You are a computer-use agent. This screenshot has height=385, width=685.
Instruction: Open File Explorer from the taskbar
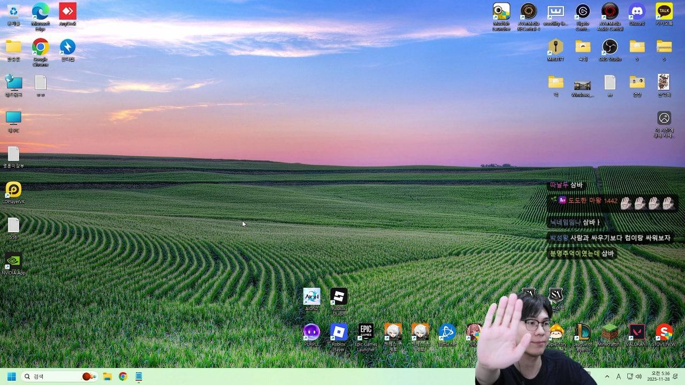[107, 376]
